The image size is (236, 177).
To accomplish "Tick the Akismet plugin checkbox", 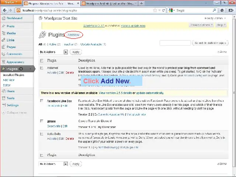I will pyautogui.click(x=42, y=68).
